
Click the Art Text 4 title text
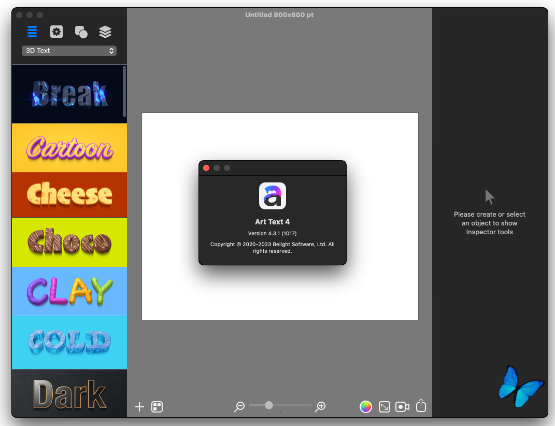click(x=272, y=222)
